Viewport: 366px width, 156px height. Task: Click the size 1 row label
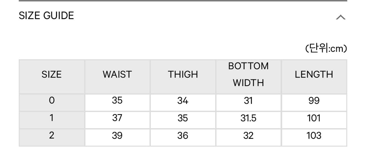coord(51,118)
